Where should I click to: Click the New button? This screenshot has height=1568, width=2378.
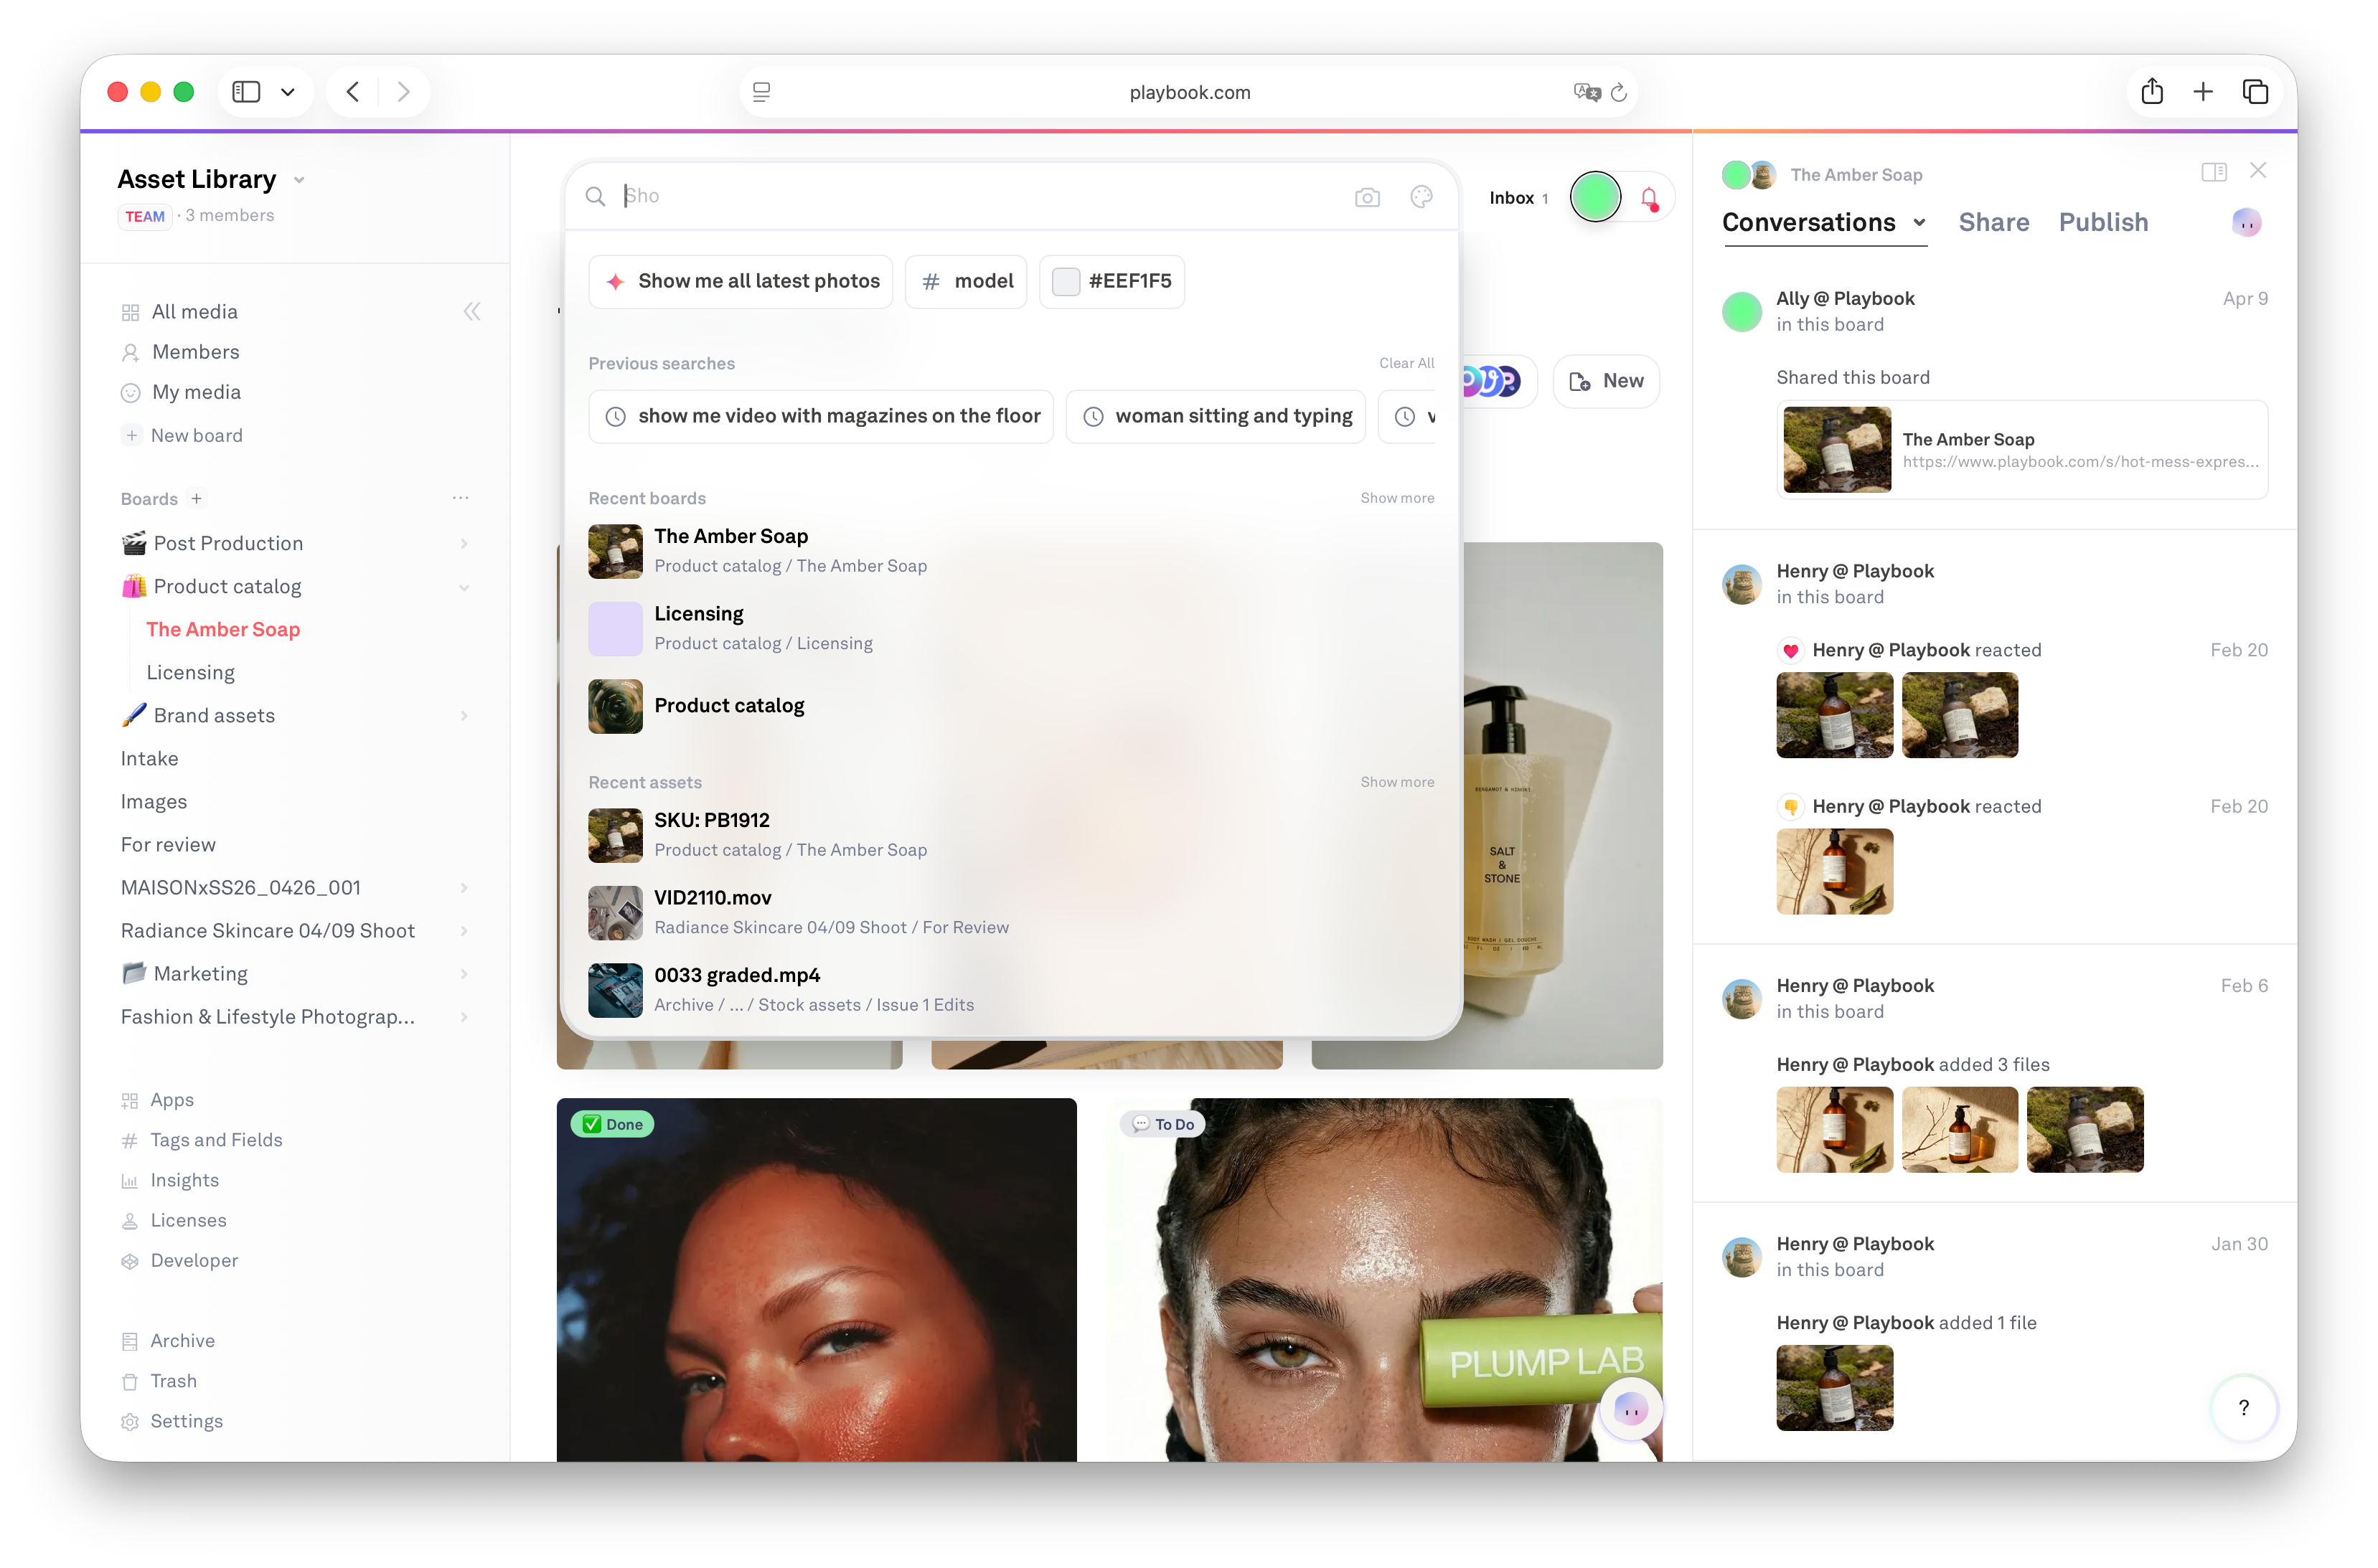tap(1606, 381)
